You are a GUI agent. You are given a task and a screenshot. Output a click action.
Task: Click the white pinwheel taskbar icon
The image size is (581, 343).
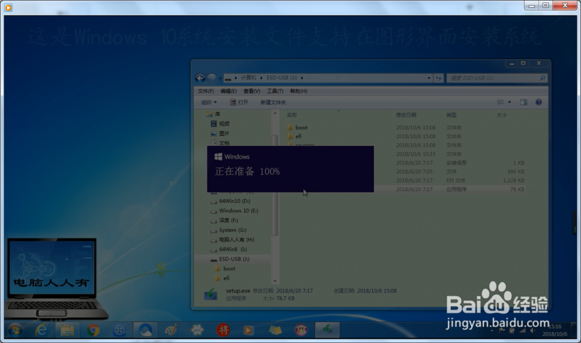point(197,330)
